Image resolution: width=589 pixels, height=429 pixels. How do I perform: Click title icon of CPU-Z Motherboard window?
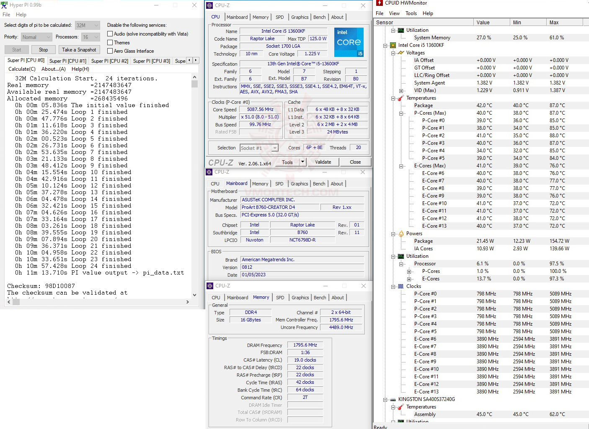(209, 172)
